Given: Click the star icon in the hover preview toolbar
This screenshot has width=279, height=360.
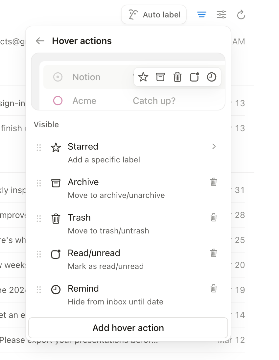Looking at the screenshot, I should pos(143,77).
